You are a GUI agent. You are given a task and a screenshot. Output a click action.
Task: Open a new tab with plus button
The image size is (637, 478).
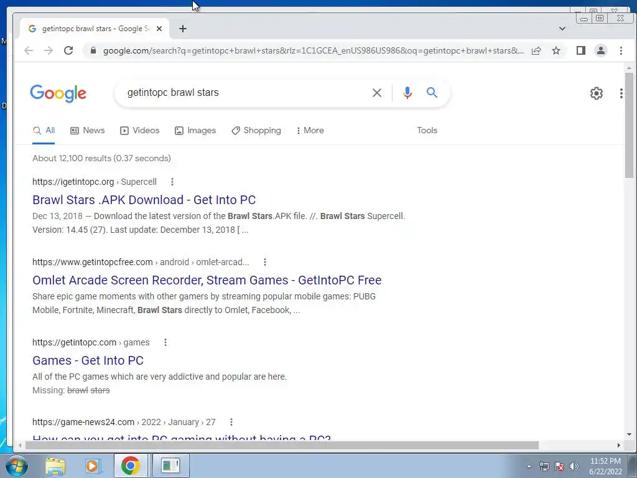click(x=183, y=29)
